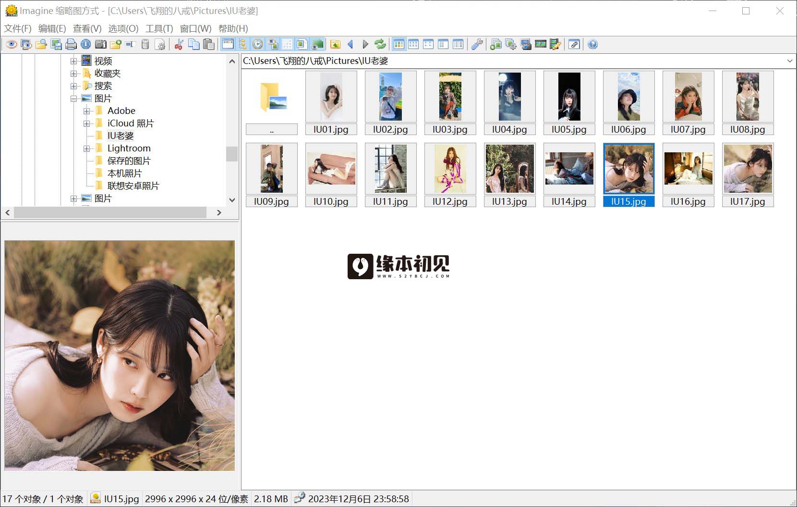
Task: Click the blue back arrow
Action: tap(350, 45)
